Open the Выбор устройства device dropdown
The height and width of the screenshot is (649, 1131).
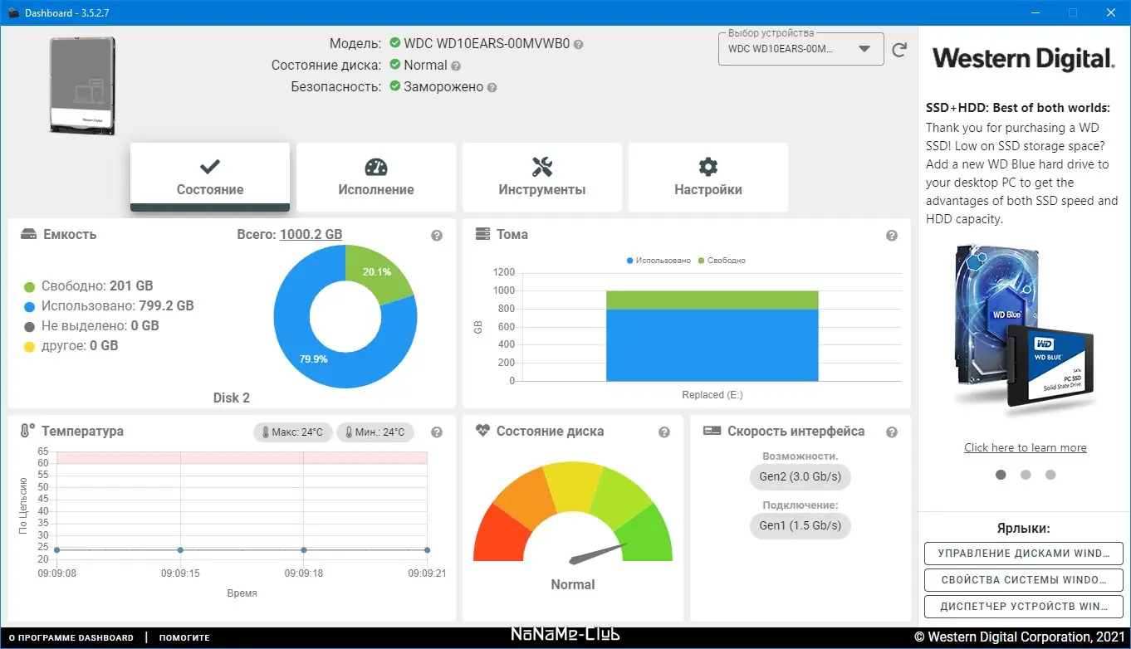[x=801, y=49]
